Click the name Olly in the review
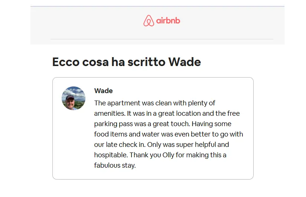306x197 pixels. click(x=168, y=155)
